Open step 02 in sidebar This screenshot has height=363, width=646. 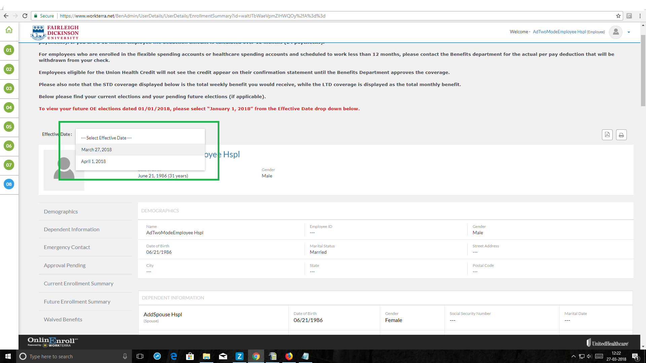(9, 69)
